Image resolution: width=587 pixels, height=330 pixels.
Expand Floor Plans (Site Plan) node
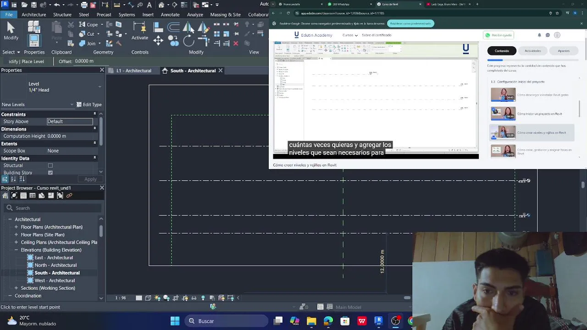pyautogui.click(x=16, y=235)
